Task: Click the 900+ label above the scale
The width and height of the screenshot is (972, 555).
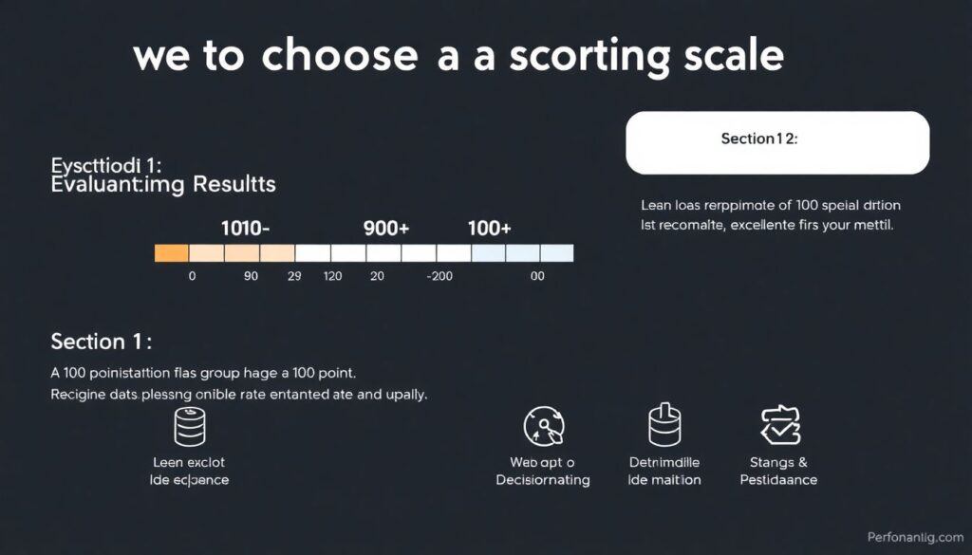Action: click(x=387, y=229)
